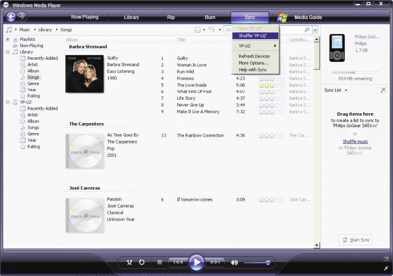Adjust the volume slider

(256, 262)
